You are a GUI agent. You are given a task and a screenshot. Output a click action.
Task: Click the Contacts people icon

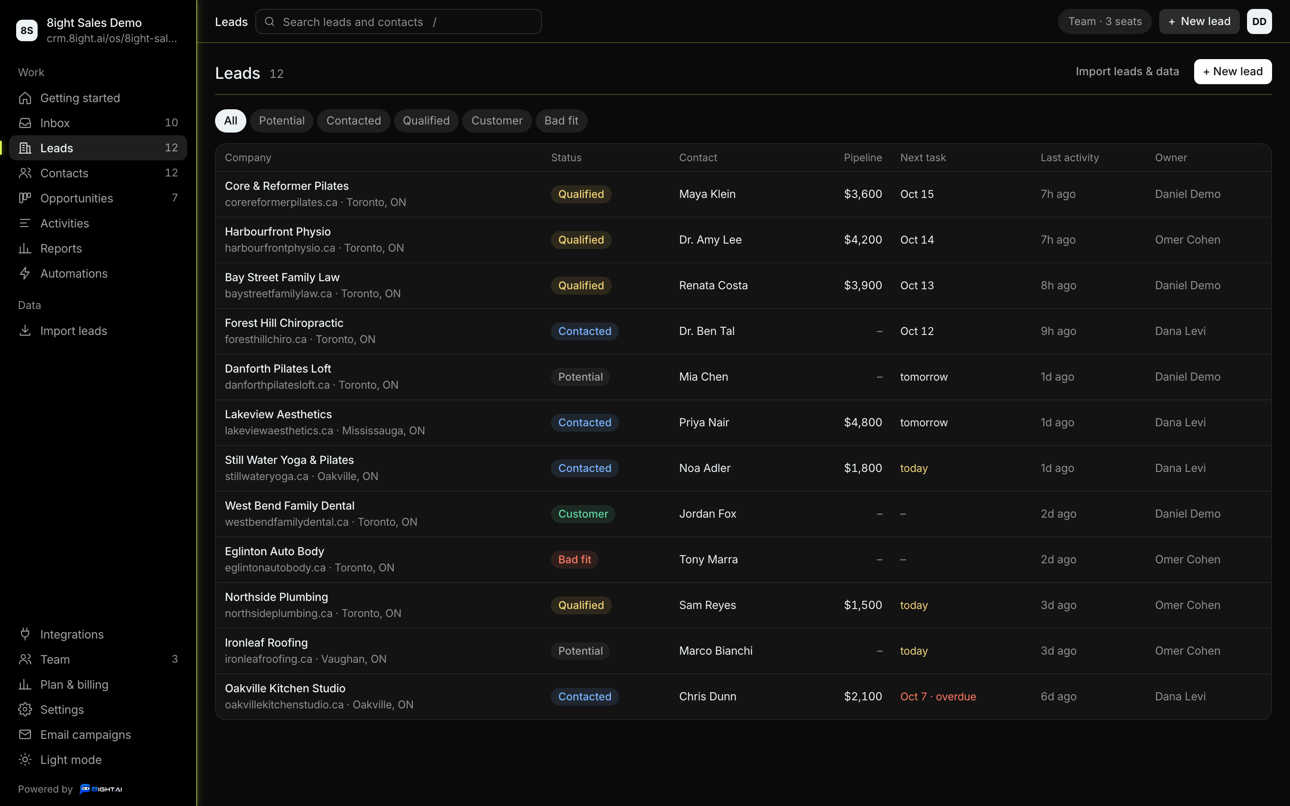[x=25, y=173]
